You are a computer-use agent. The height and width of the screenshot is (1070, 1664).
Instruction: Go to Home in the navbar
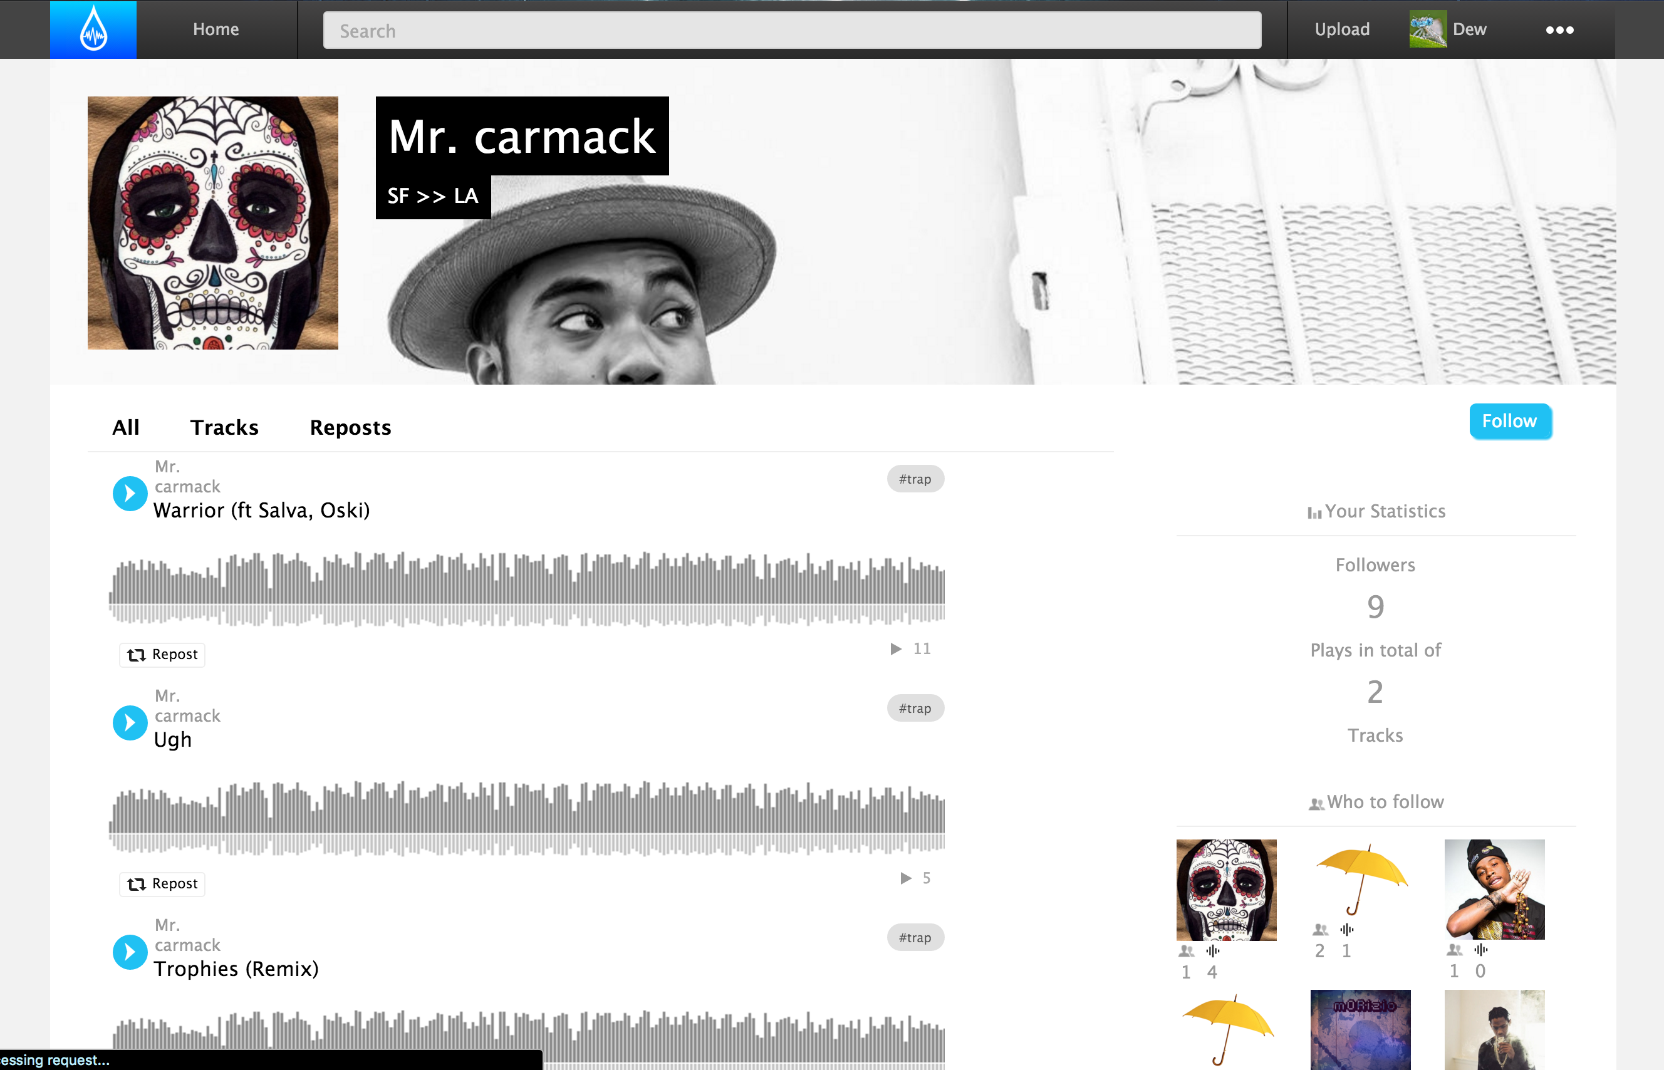(216, 29)
